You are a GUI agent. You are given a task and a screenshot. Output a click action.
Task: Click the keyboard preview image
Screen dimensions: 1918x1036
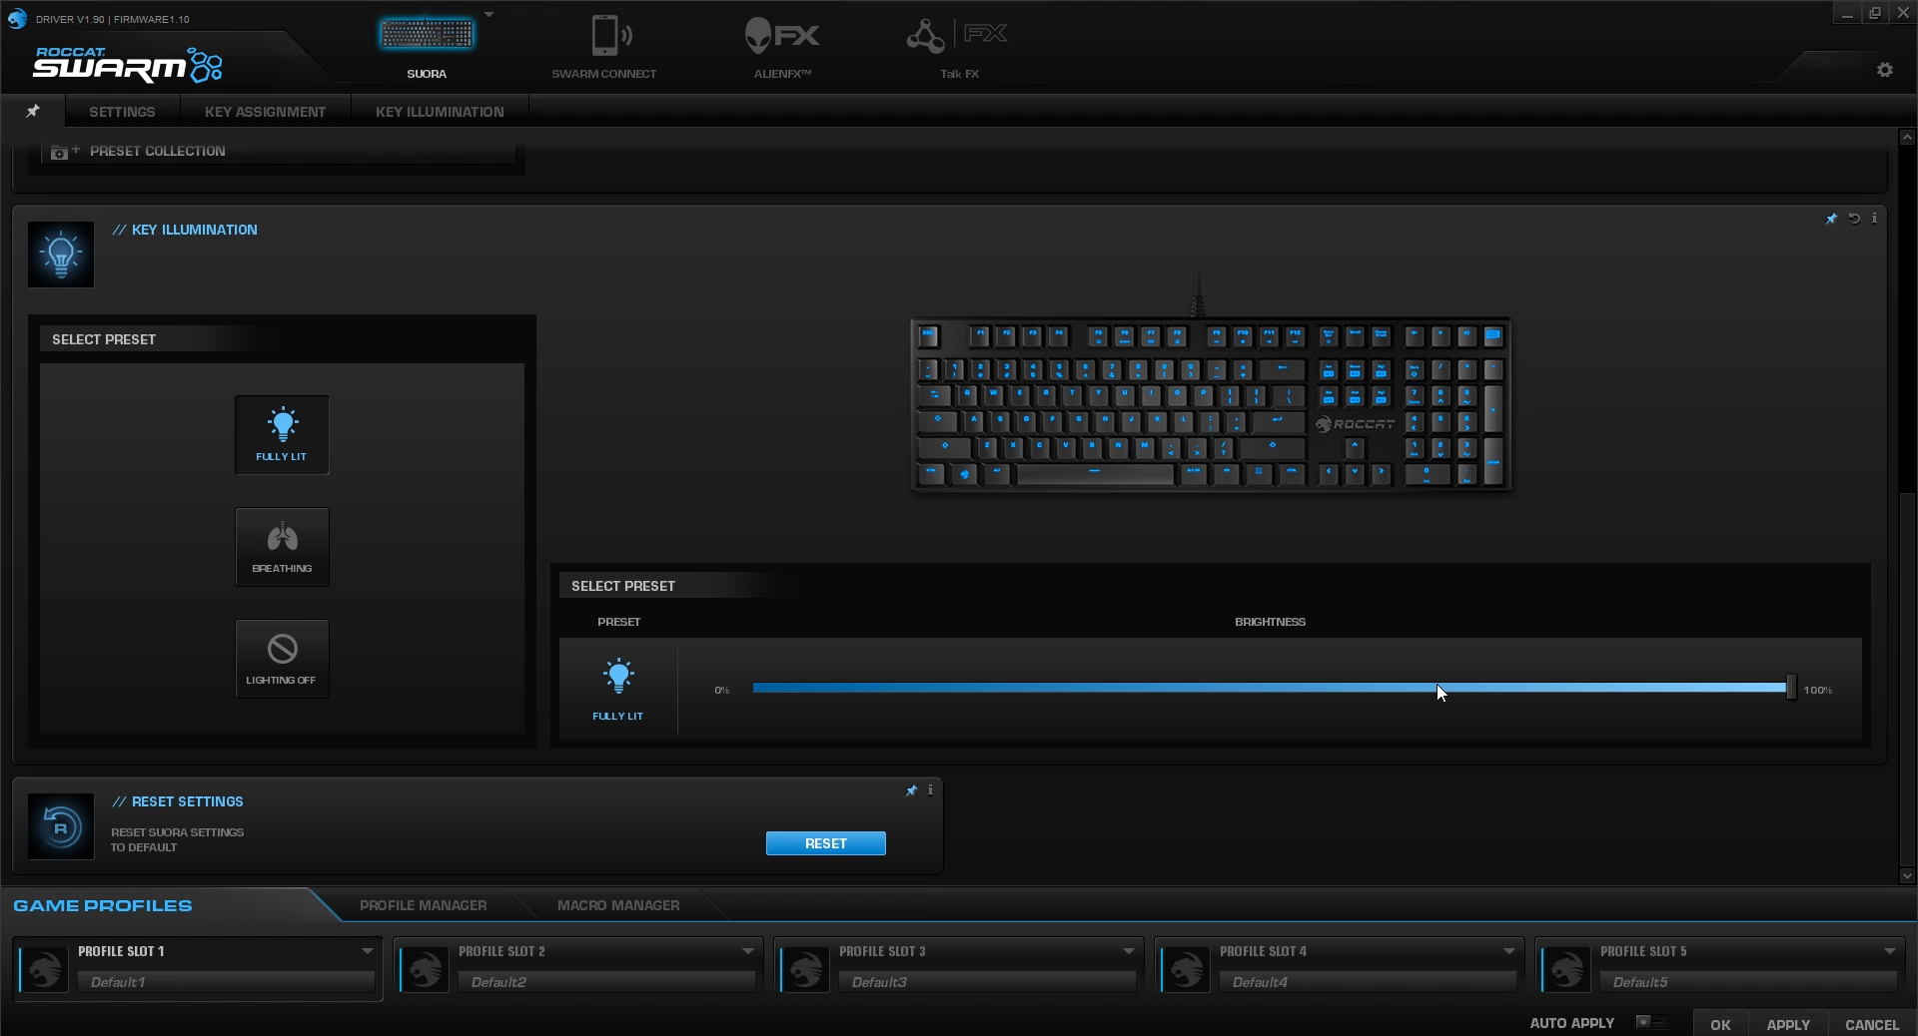pos(1211,404)
